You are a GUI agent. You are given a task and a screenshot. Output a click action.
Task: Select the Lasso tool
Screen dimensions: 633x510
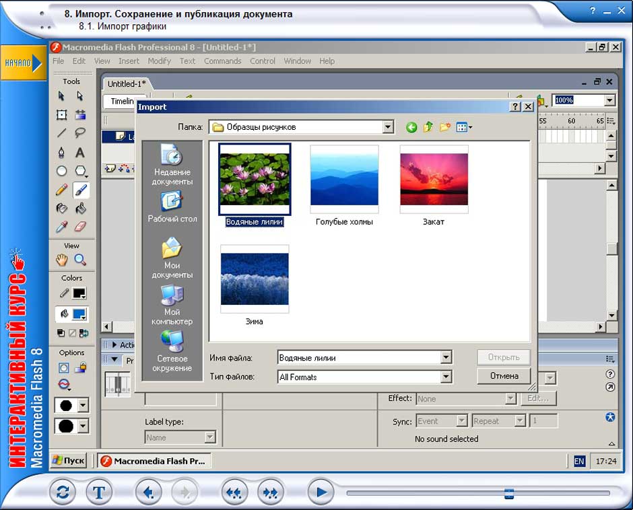pos(80,133)
